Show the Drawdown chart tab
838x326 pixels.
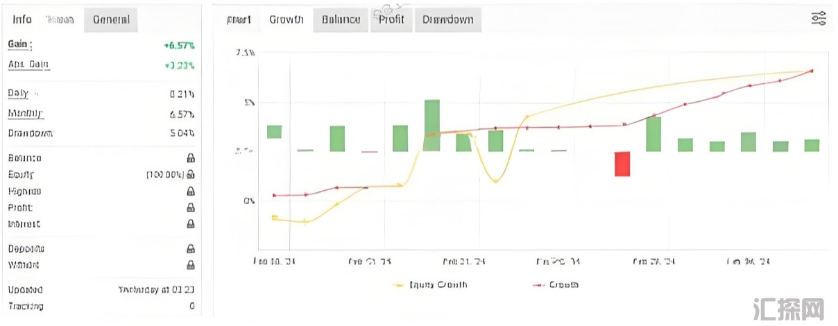(x=447, y=19)
